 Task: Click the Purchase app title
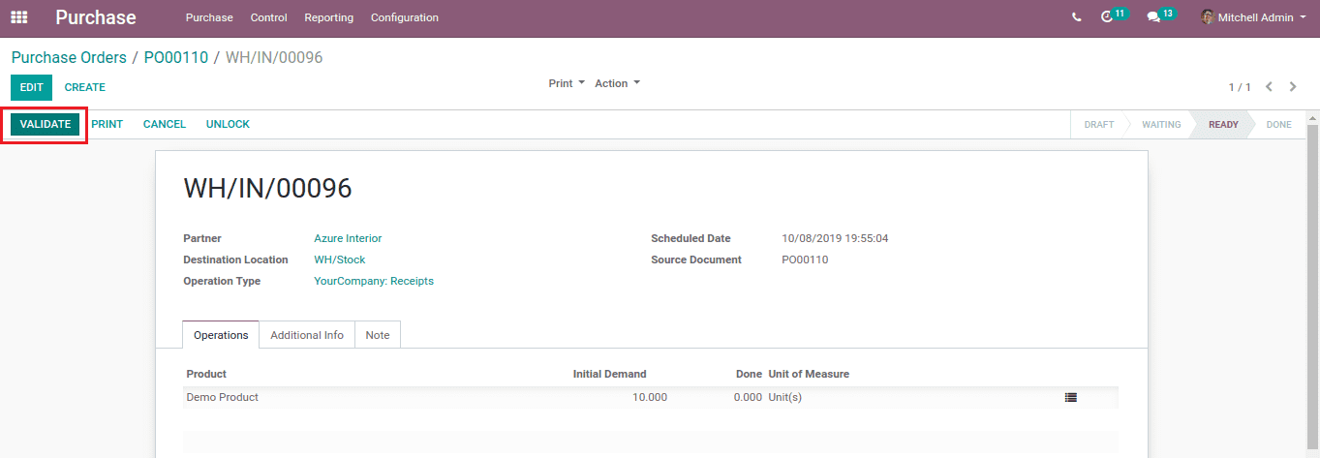pos(96,17)
